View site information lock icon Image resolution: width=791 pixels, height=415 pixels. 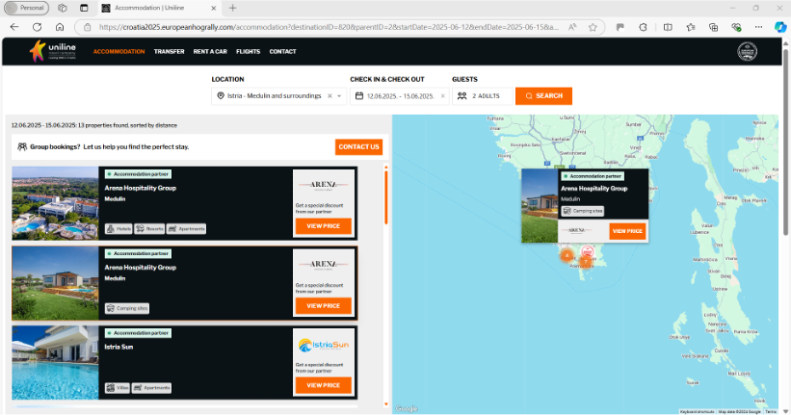coord(88,27)
